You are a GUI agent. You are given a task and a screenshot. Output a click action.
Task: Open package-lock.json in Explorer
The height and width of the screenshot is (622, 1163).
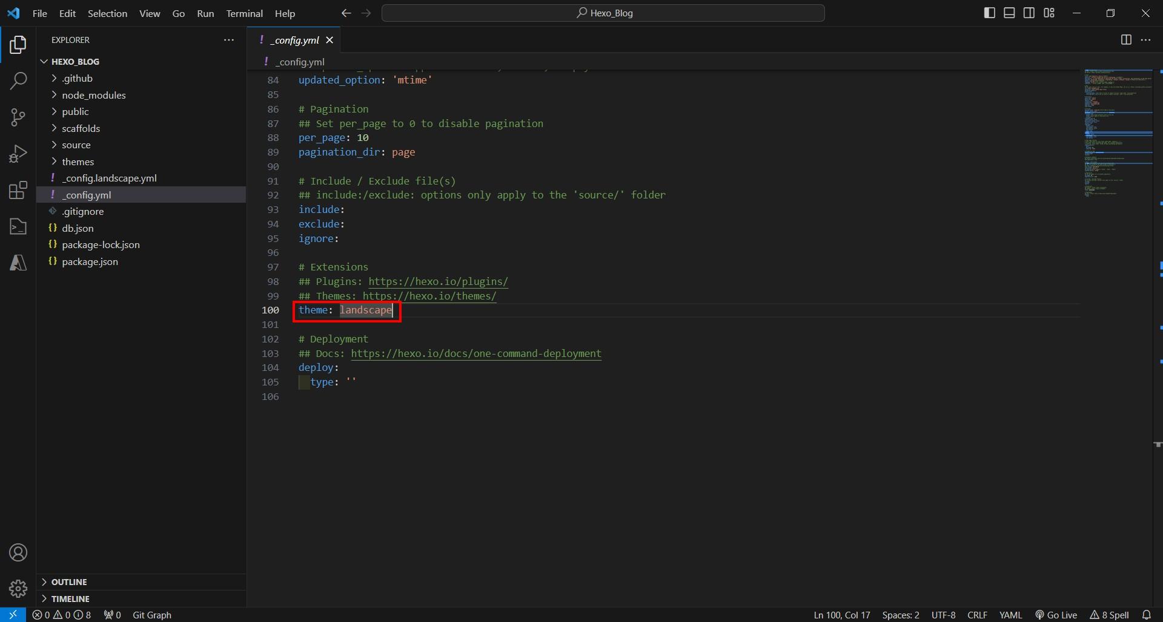141,245
